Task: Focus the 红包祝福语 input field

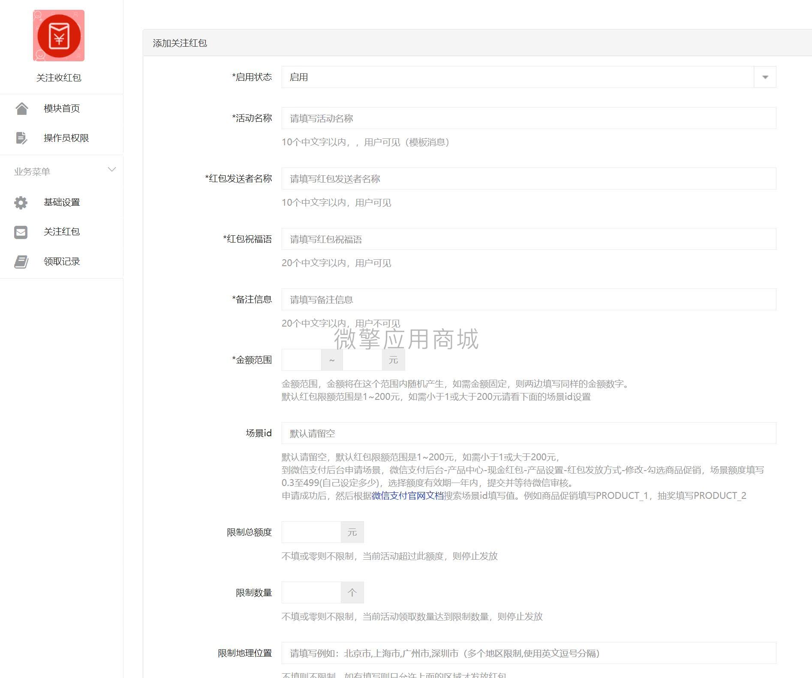Action: 529,239
